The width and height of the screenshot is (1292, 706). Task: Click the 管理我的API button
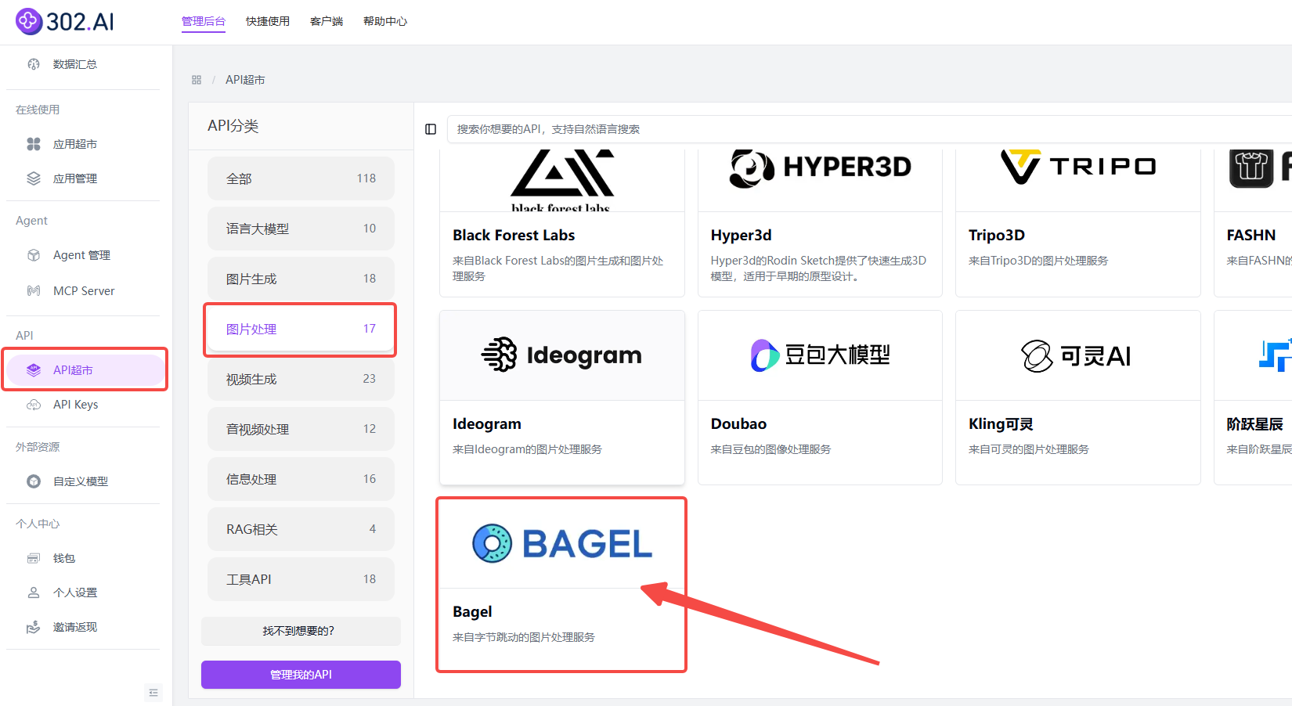(301, 675)
